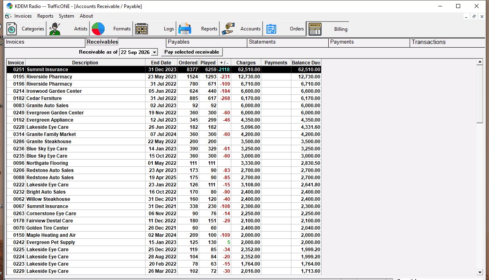Switch to the Payments tab
This screenshot has height=280, width=489.
[x=369, y=42]
